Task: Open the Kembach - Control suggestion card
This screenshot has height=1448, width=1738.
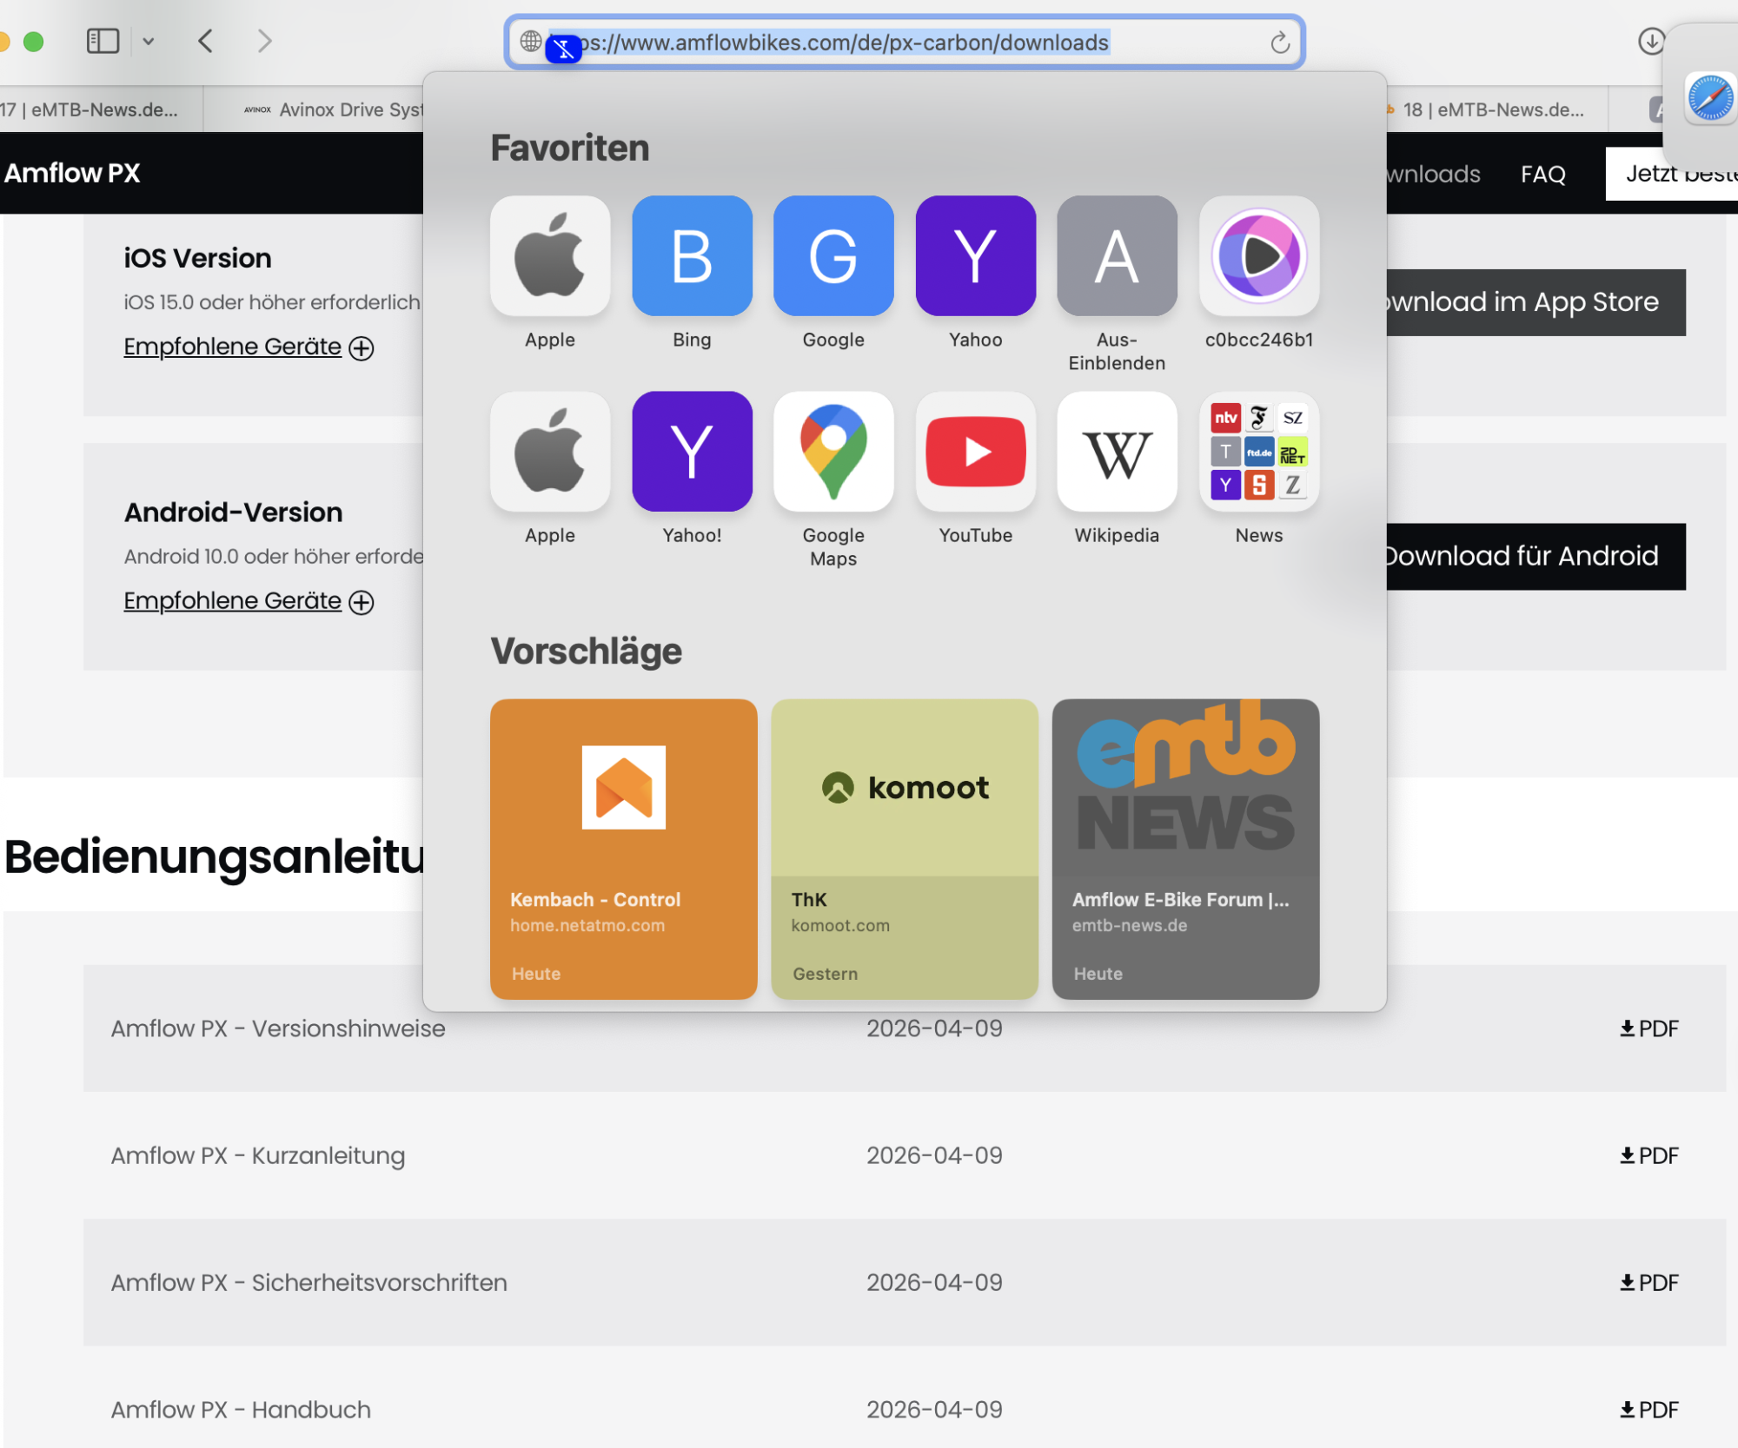Action: (x=623, y=849)
